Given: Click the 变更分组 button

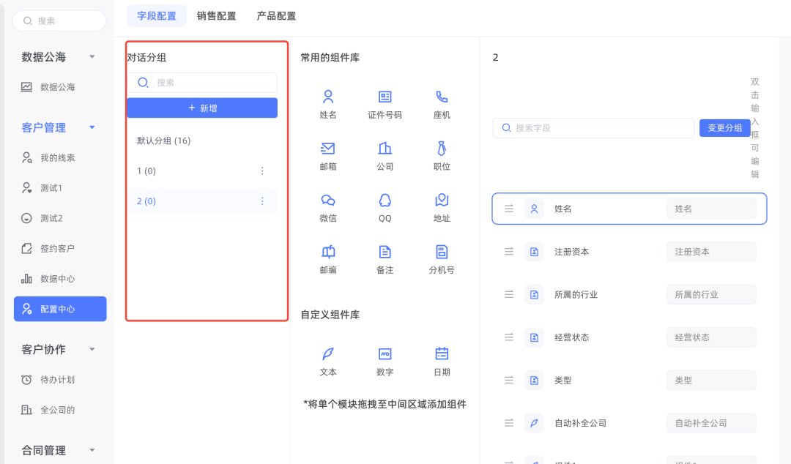Looking at the screenshot, I should pos(724,128).
